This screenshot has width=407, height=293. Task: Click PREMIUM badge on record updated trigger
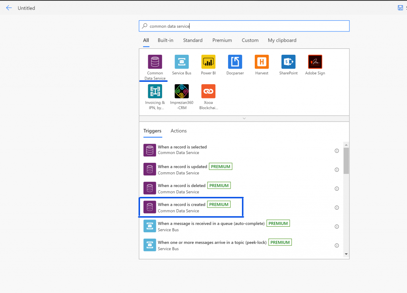[x=221, y=166]
